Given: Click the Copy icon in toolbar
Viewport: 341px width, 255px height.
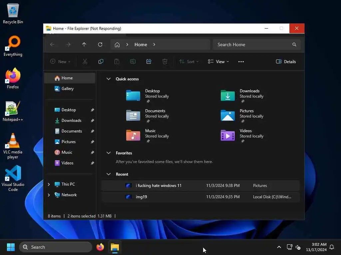Looking at the screenshot, I should pos(101,61).
